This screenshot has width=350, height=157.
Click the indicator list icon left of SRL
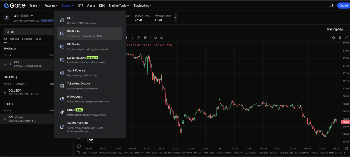(x=79, y=153)
